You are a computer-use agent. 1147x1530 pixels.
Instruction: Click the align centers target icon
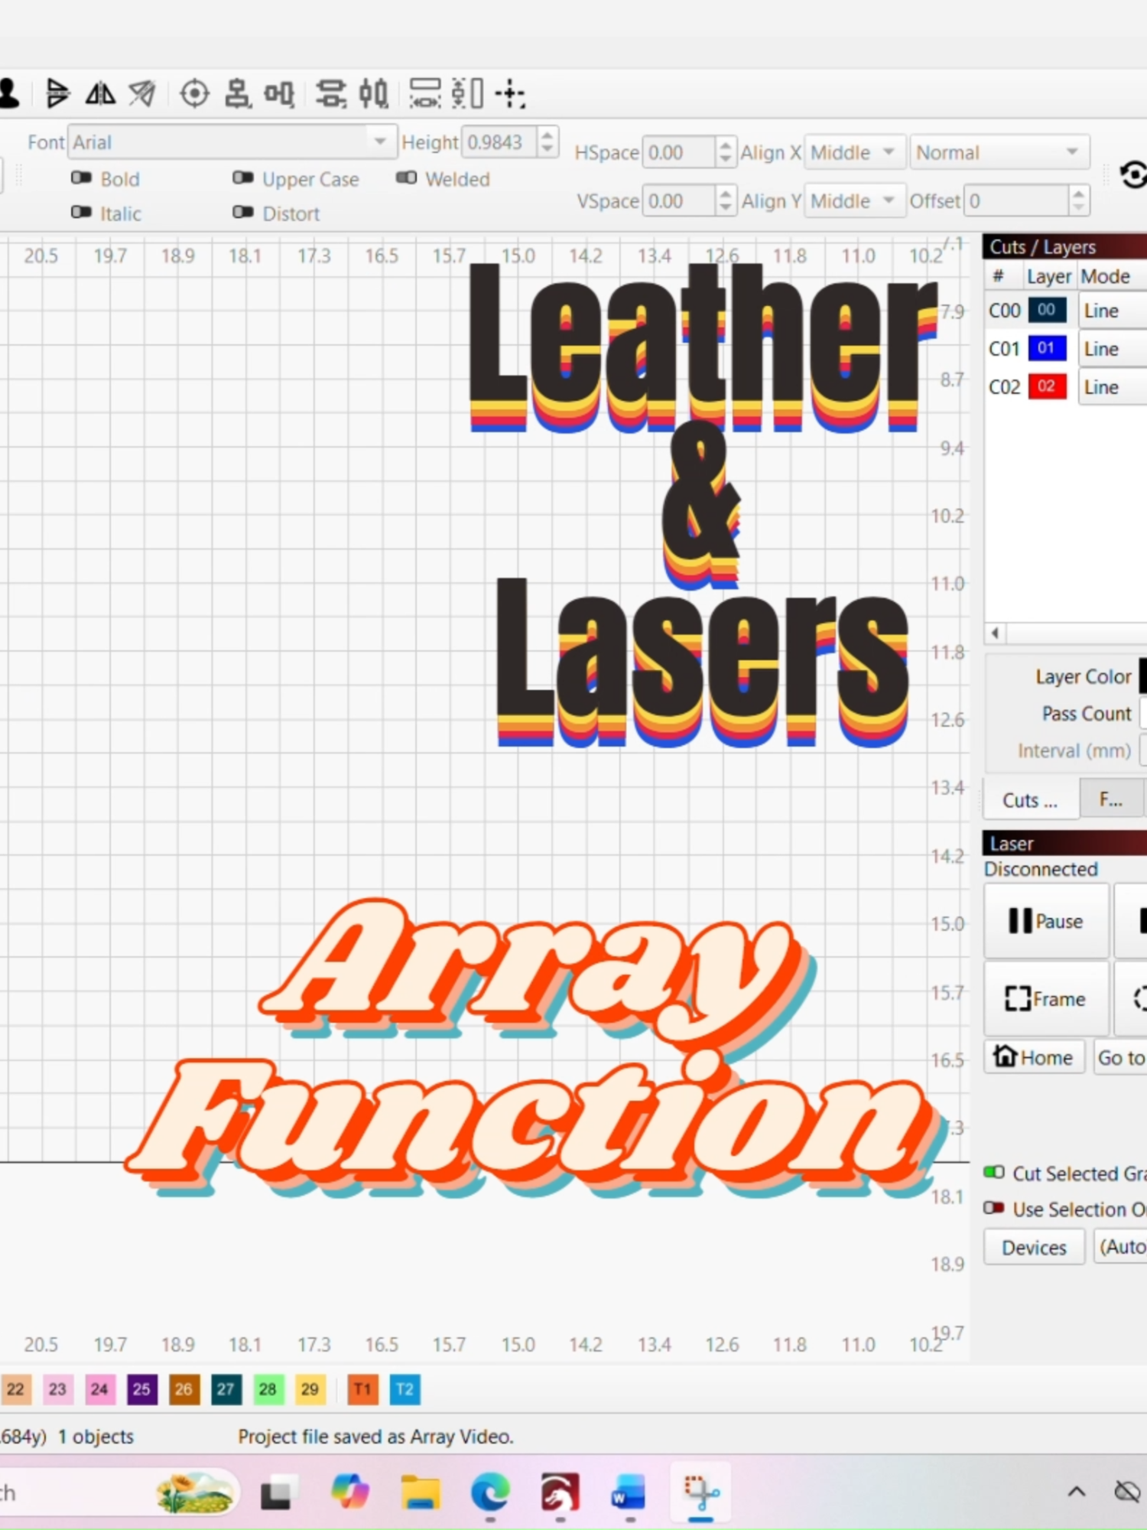click(x=194, y=93)
